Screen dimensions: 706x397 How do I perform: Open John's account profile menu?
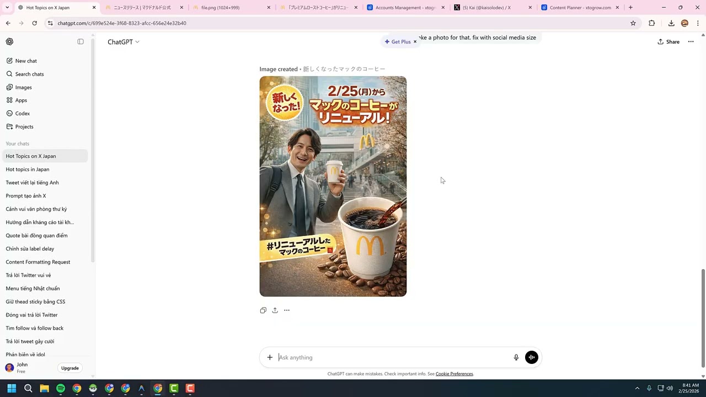28,368
